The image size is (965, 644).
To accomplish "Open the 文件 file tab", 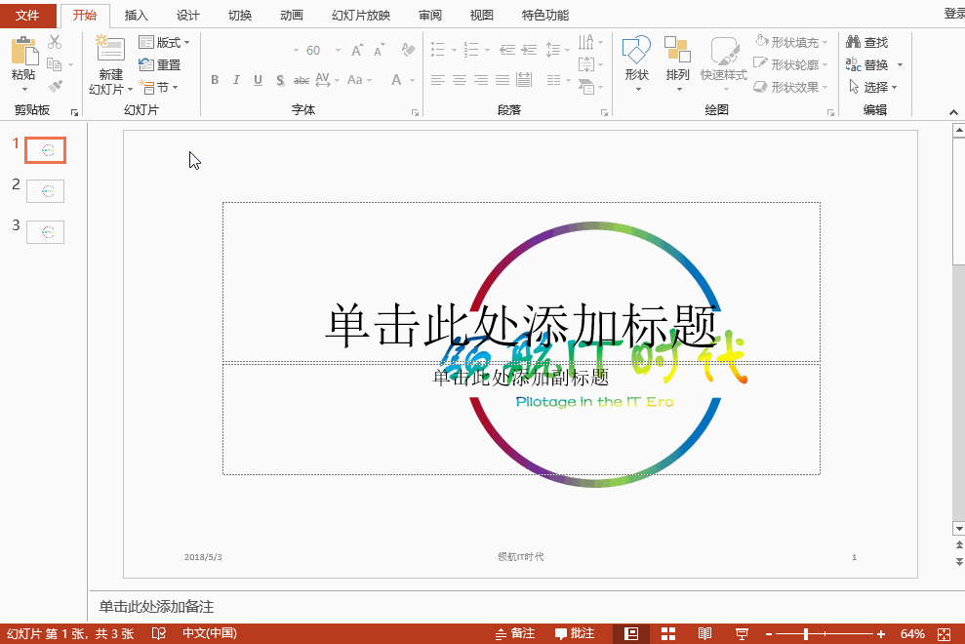I will click(x=27, y=16).
